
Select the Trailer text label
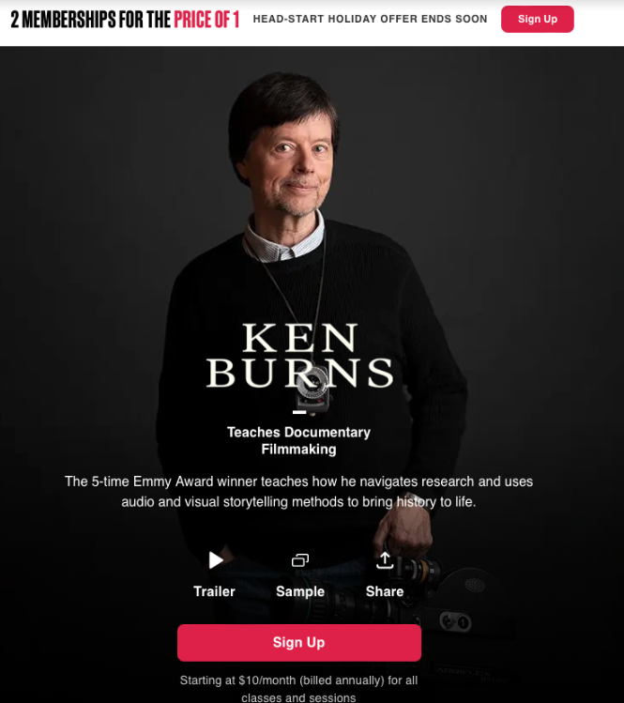point(214,591)
